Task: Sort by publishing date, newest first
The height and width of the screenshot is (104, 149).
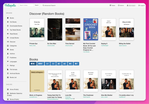Action: click(71, 64)
